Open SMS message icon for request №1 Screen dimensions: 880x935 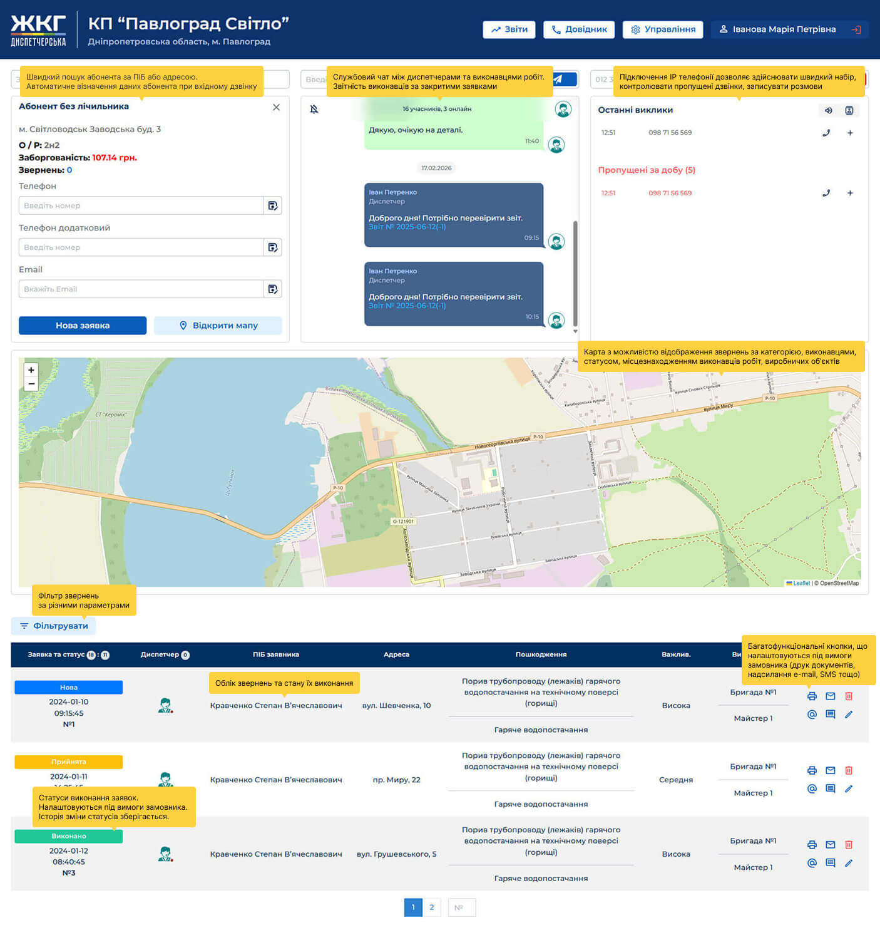point(831,715)
